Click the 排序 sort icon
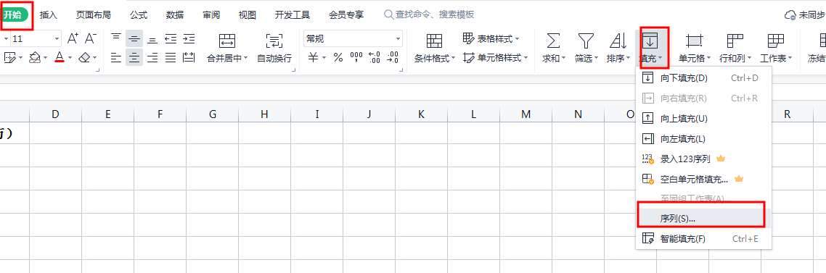This screenshot has height=273, width=826. click(618, 41)
